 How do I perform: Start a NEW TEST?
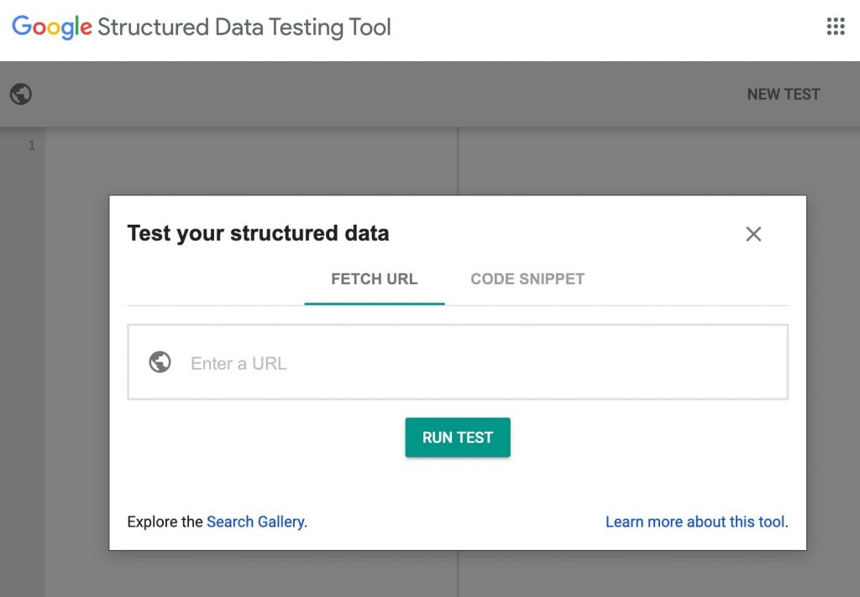(x=783, y=94)
